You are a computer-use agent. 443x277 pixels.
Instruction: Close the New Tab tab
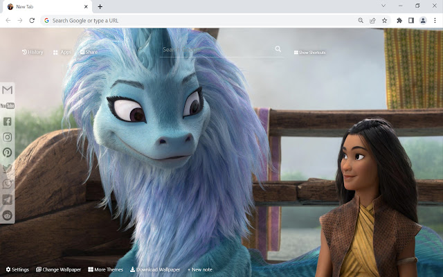coord(86,6)
